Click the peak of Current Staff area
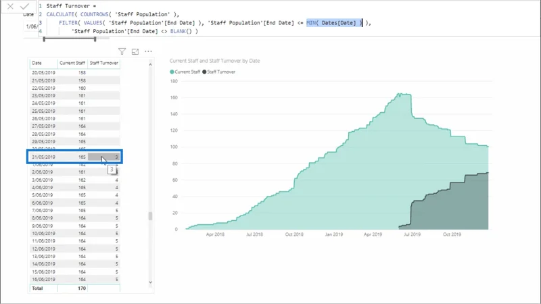 400,94
